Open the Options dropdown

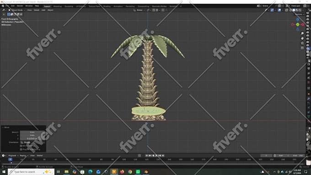(x=299, y=14)
